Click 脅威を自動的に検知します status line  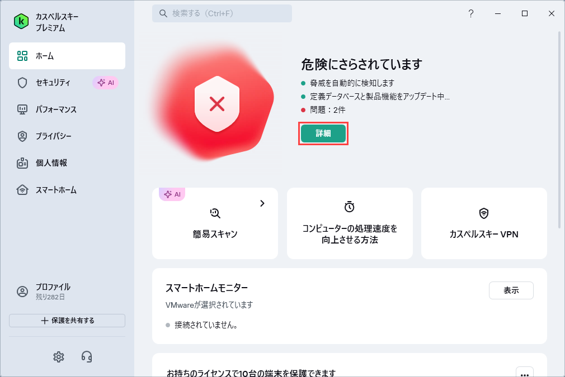348,83
